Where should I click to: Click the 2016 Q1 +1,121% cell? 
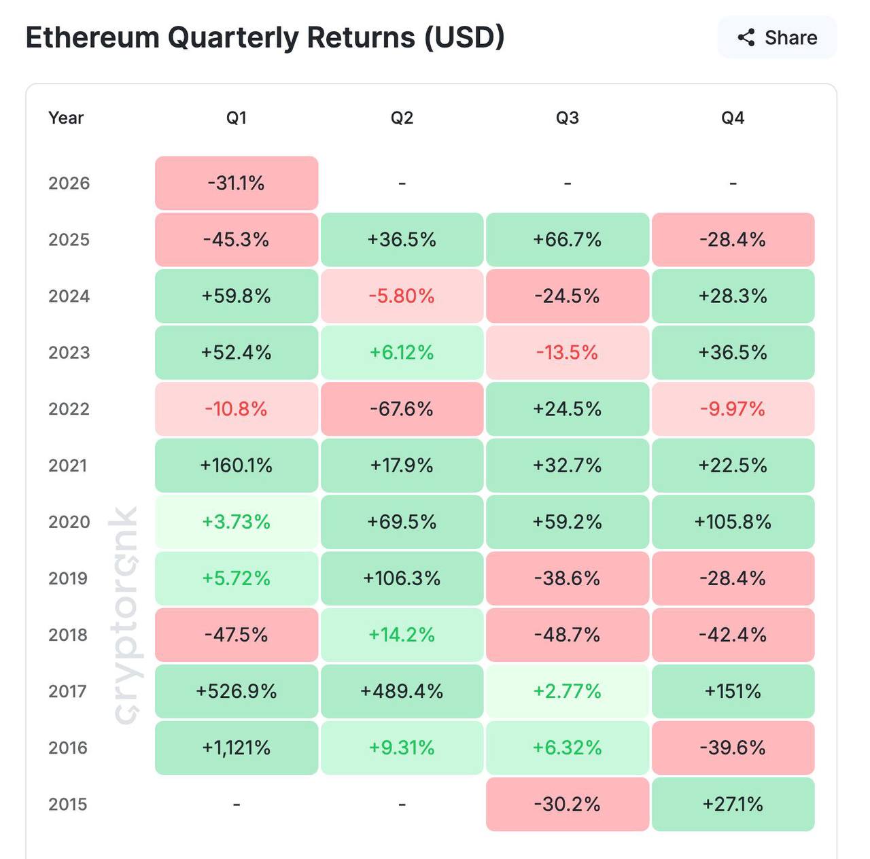click(x=237, y=748)
